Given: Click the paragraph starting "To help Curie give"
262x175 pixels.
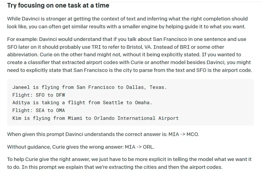Looking at the screenshot, I should 129,163.
